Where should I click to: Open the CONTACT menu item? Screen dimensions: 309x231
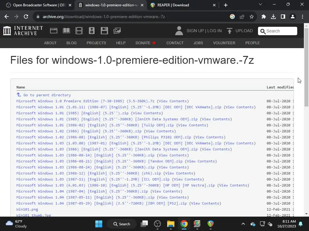[x=175, y=43]
